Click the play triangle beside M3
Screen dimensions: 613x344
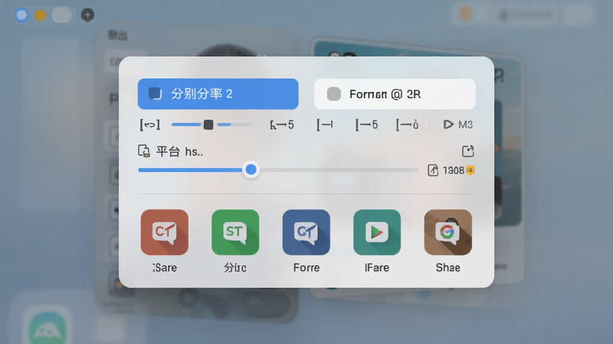tap(448, 124)
